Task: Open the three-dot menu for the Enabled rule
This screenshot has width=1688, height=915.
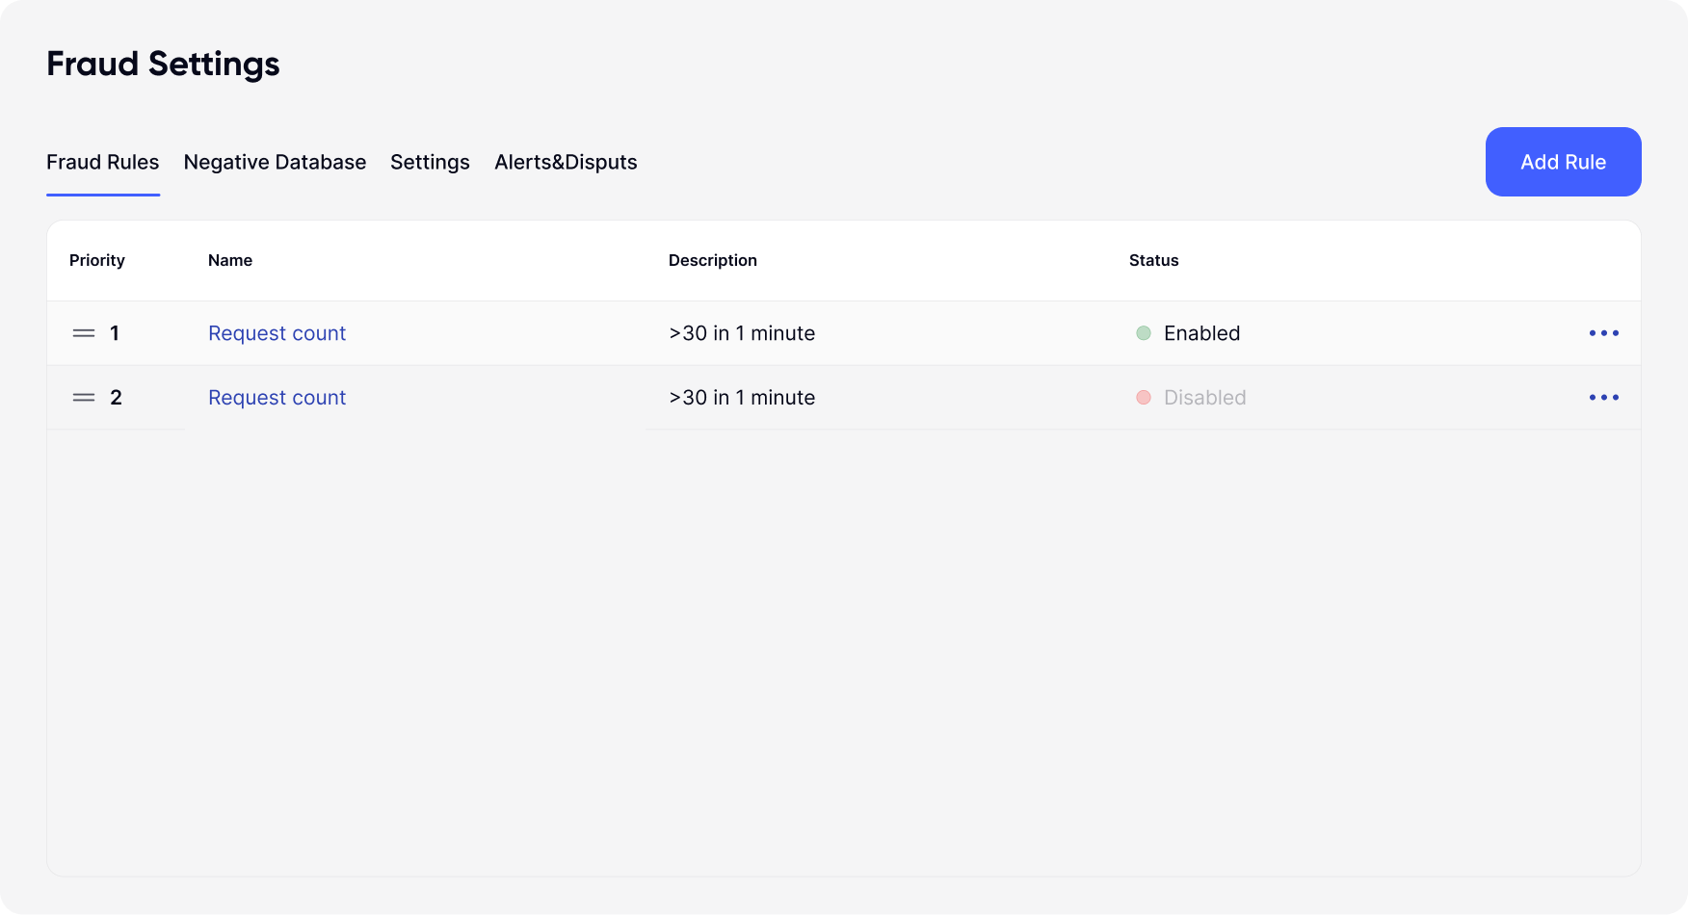Action: pyautogui.click(x=1603, y=333)
